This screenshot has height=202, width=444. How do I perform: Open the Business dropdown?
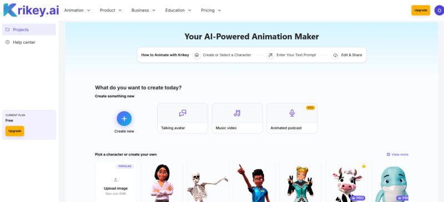tap(144, 10)
